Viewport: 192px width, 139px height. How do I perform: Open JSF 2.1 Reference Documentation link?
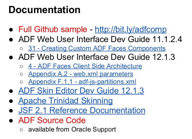point(82,110)
